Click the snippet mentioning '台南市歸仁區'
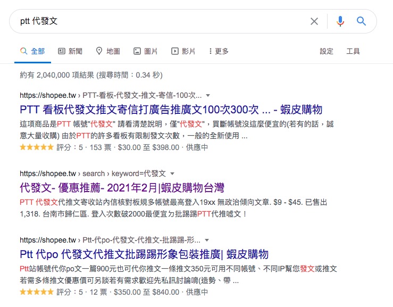 [173, 208]
